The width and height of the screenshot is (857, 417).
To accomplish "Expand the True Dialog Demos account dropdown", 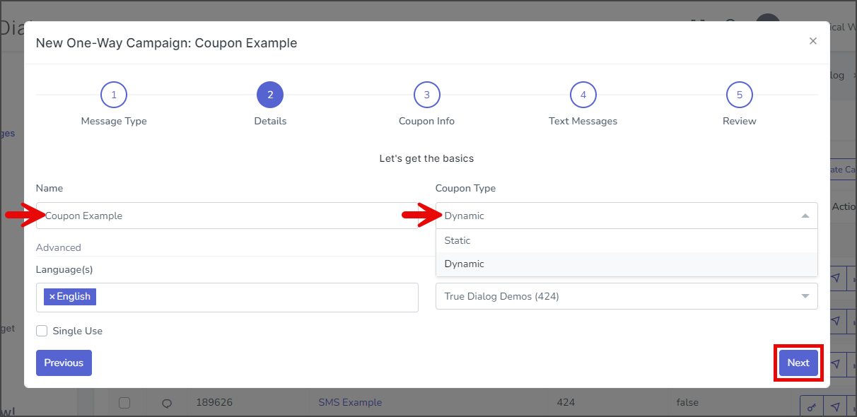I will tap(626, 296).
